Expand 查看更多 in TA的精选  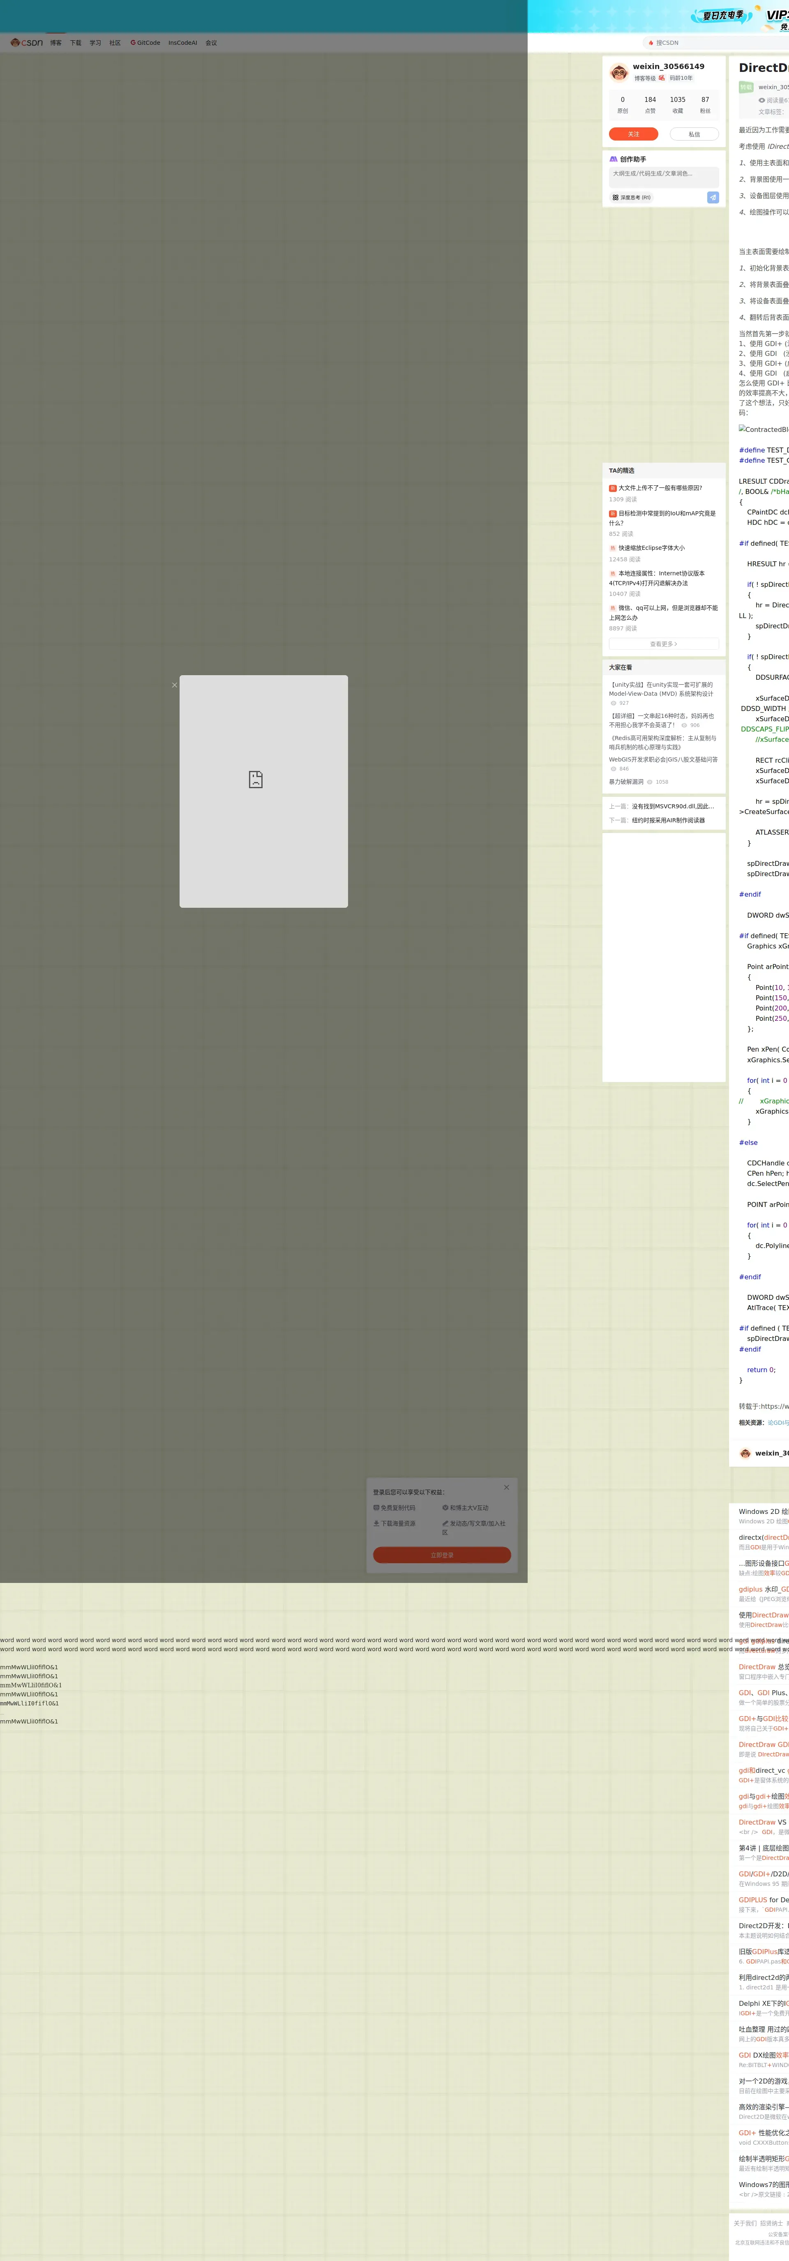tap(664, 644)
